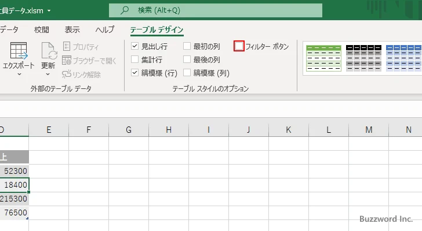Select the cell containing 215300
This screenshot has height=231, width=422.
point(14,199)
